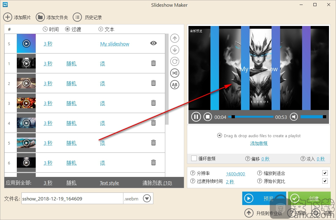This screenshot has width=336, height=220.
Task: Open help for audio offset
Action: [248, 159]
